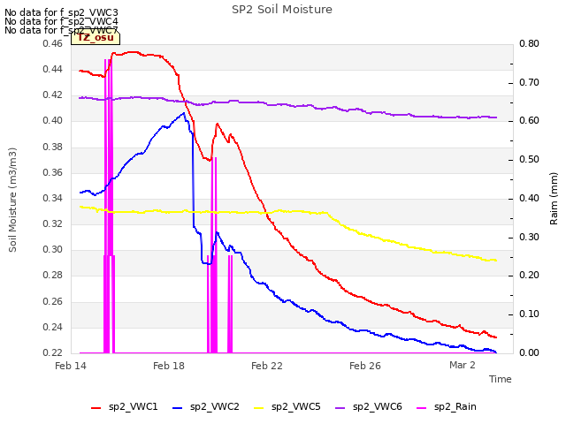The height and width of the screenshot is (424, 566).
Task: Click the sp2_Rain legend label
Action: click(x=455, y=406)
